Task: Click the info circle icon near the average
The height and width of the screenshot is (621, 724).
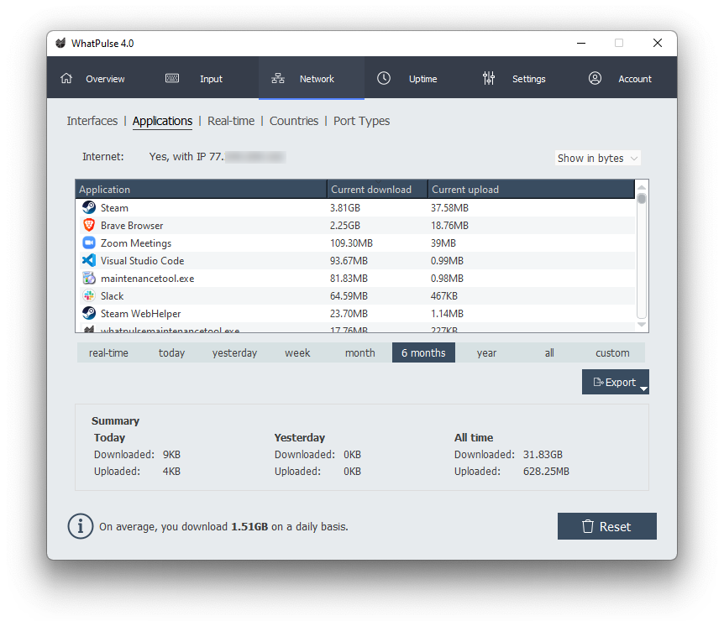Action: click(81, 526)
